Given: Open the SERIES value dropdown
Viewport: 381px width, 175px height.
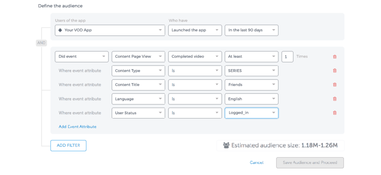Looking at the screenshot, I should point(251,71).
